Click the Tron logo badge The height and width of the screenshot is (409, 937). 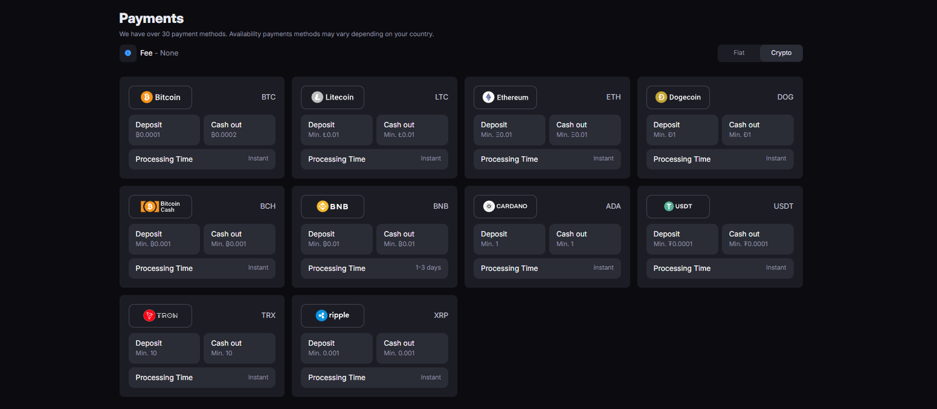pos(160,315)
